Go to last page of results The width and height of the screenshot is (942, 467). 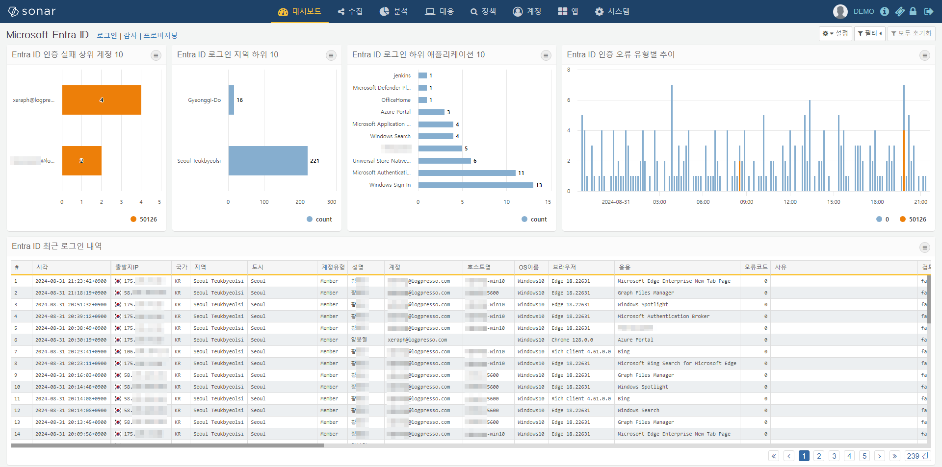click(x=895, y=456)
